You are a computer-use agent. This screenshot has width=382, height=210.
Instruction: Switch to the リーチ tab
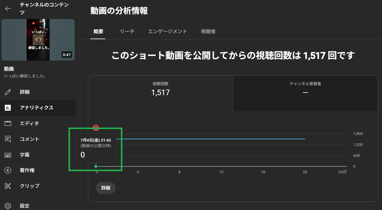click(127, 31)
